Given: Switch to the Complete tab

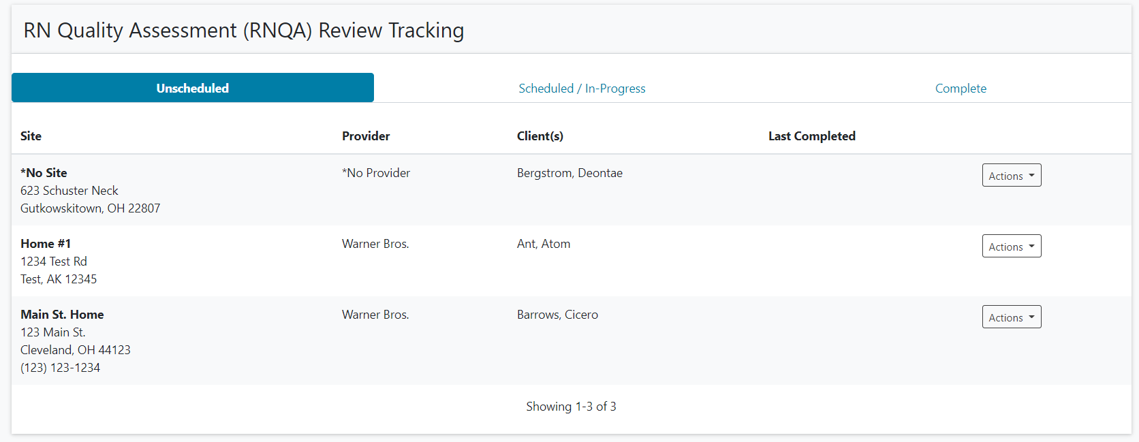Looking at the screenshot, I should pos(960,89).
